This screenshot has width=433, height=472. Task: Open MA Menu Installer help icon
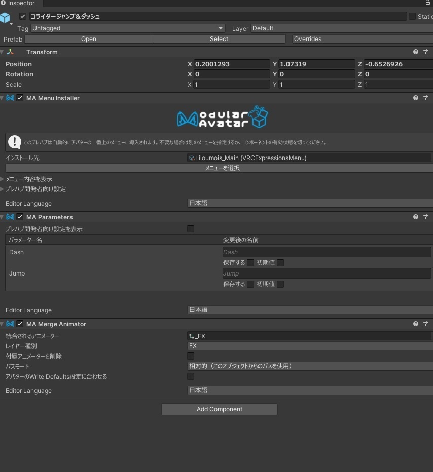[x=416, y=98]
